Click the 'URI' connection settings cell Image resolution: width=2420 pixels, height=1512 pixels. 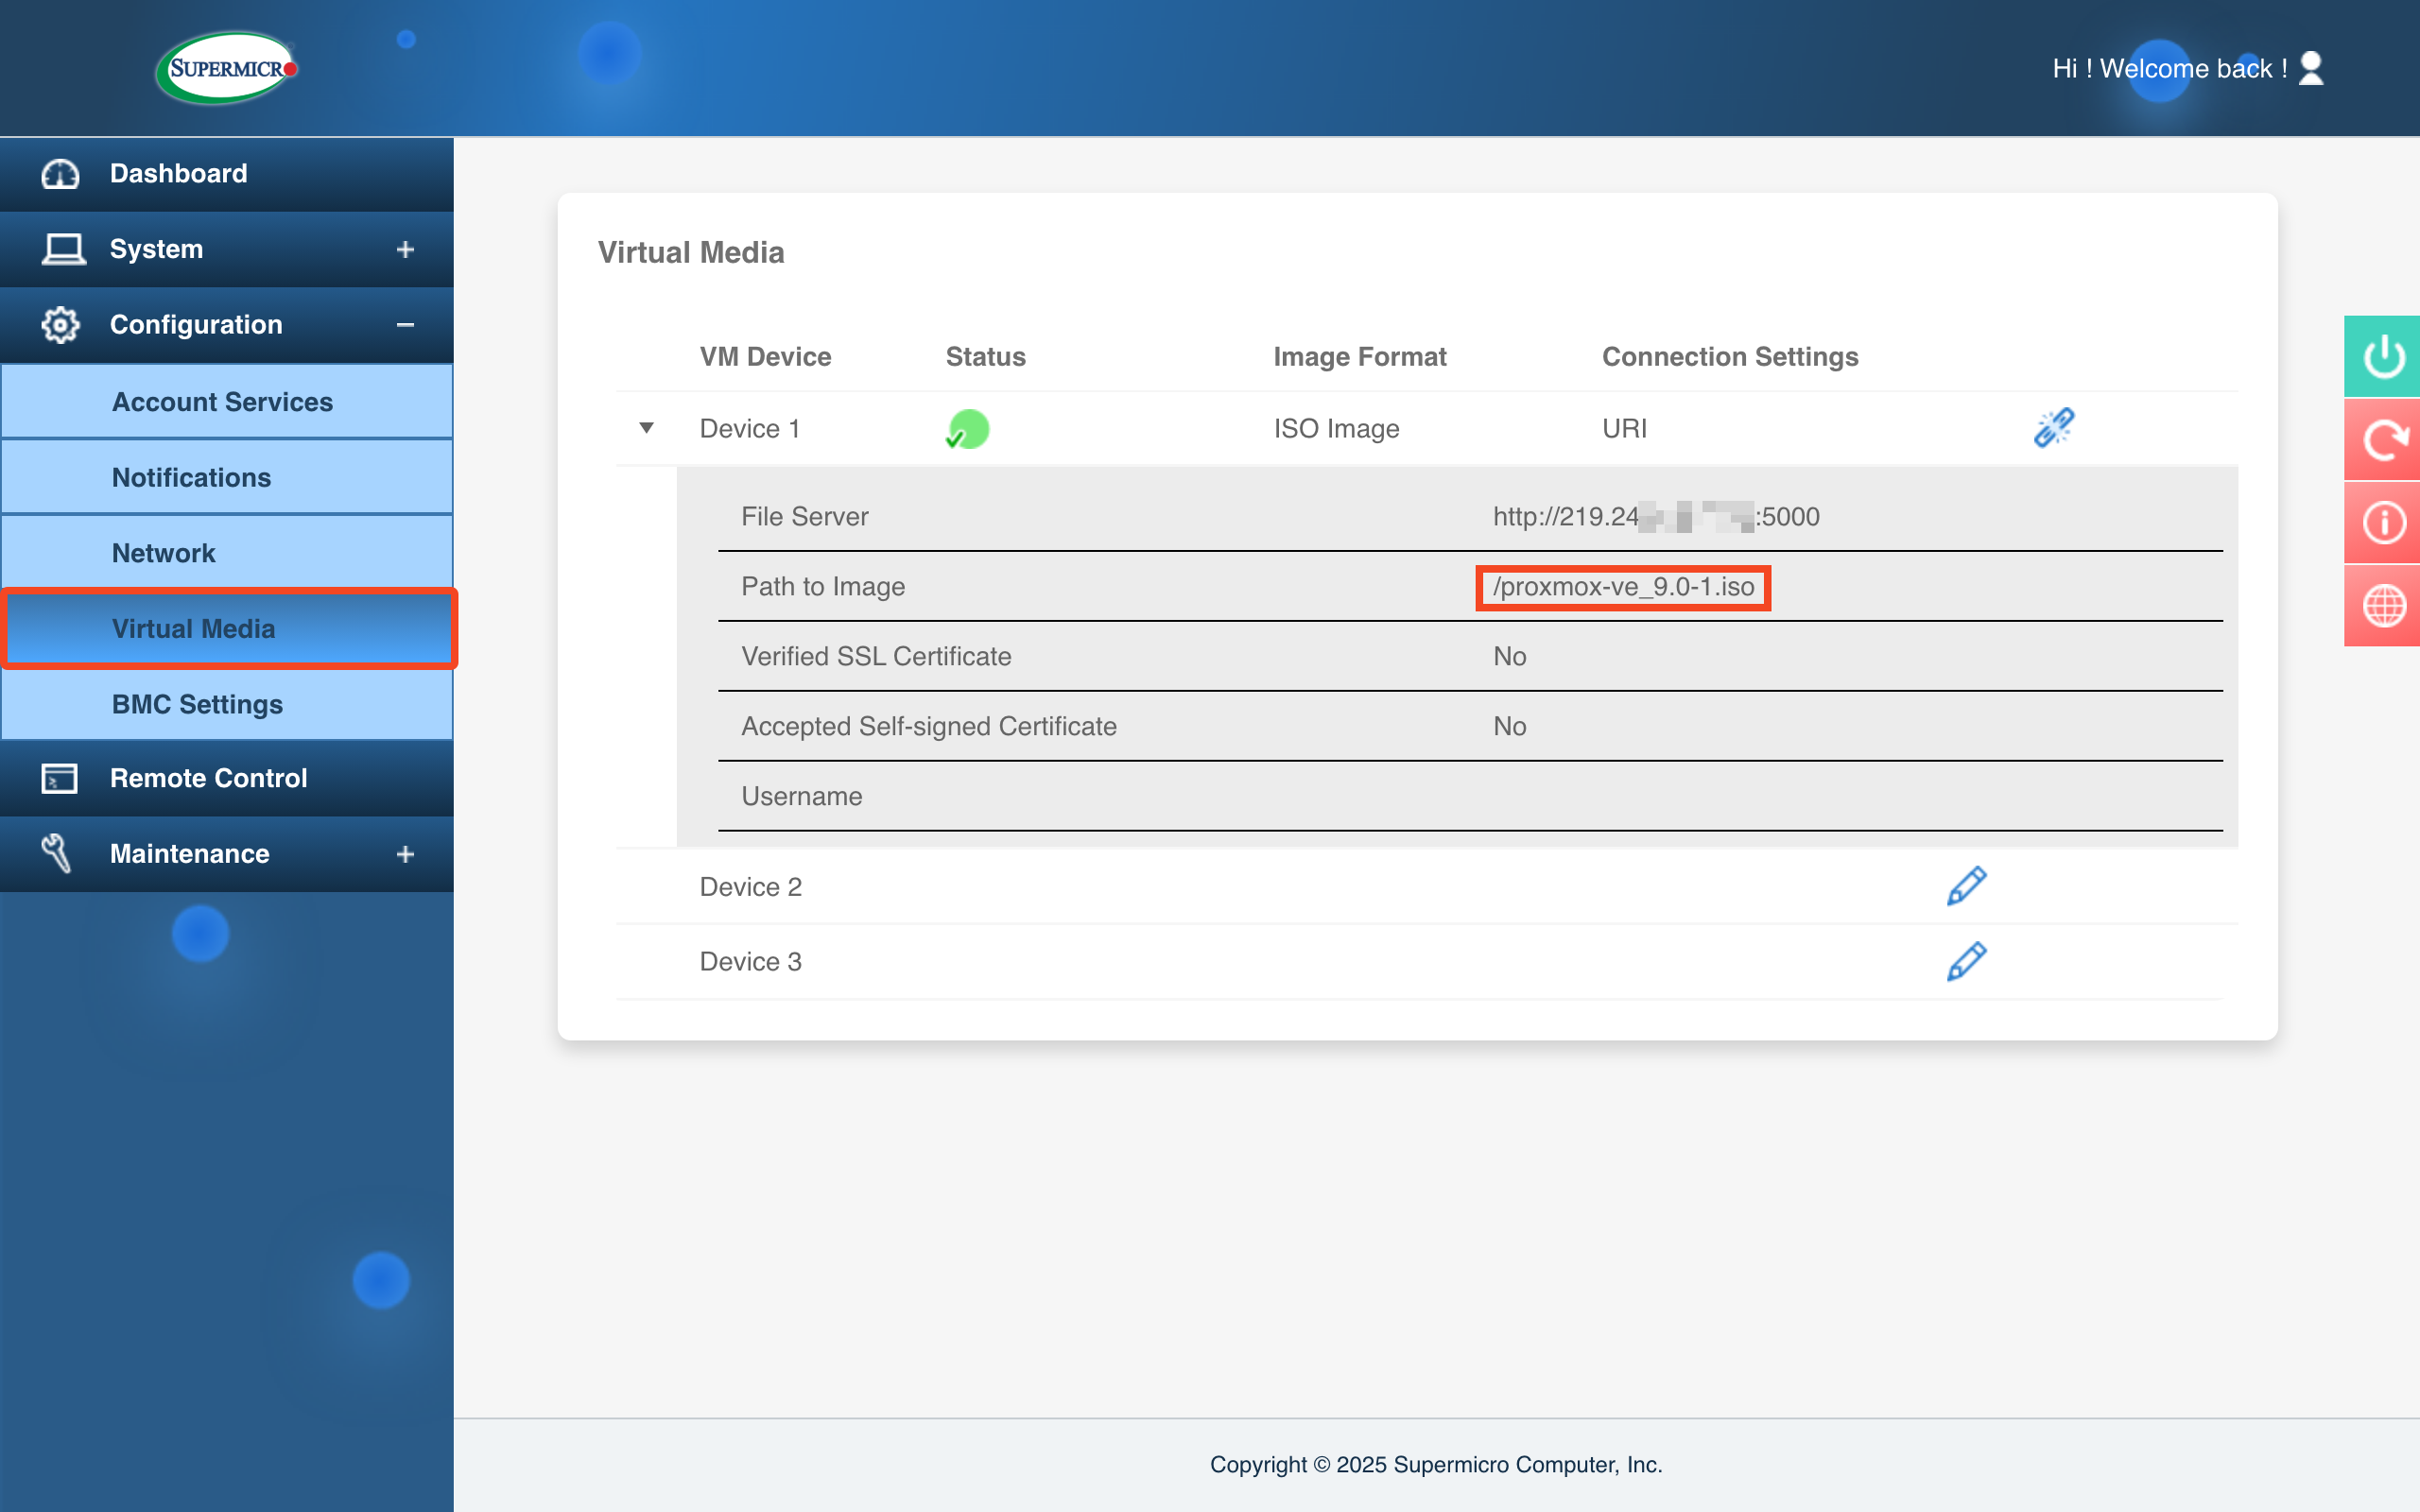[1624, 429]
